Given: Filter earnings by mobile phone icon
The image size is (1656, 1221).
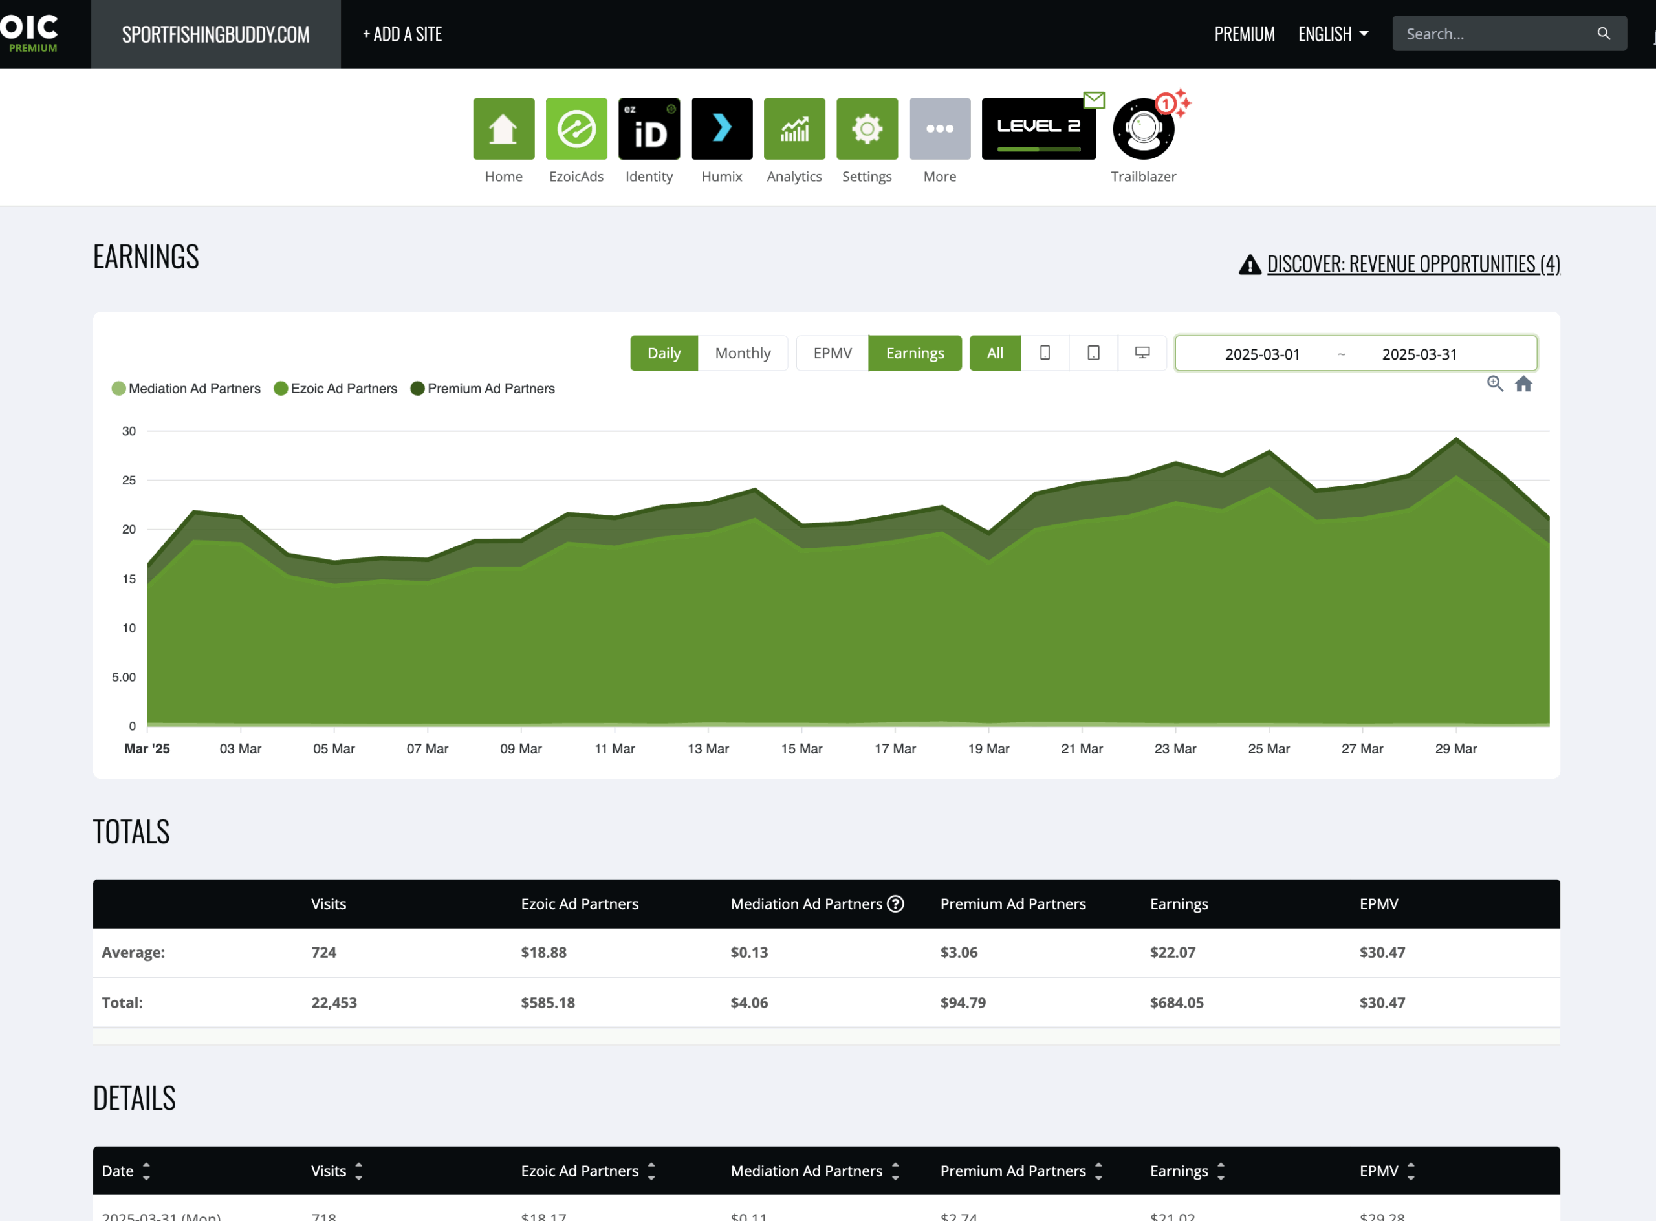Looking at the screenshot, I should (1045, 353).
